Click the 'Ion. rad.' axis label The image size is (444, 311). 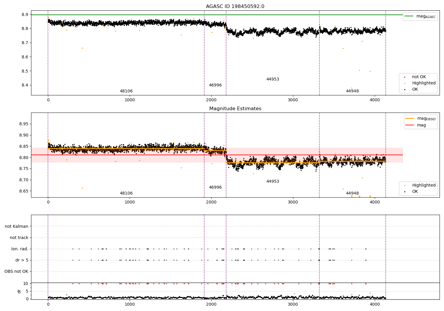pos(20,249)
